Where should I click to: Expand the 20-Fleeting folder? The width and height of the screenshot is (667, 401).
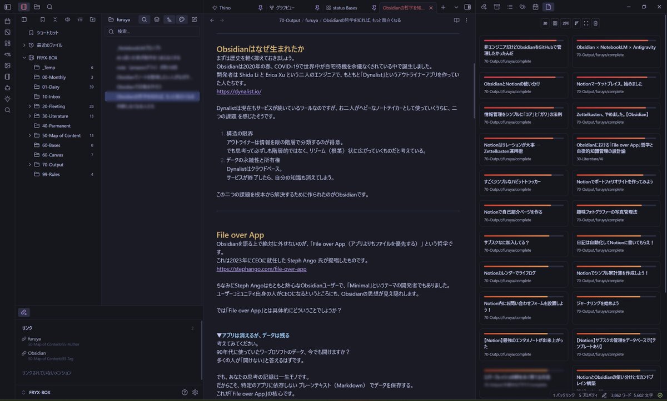[30, 106]
